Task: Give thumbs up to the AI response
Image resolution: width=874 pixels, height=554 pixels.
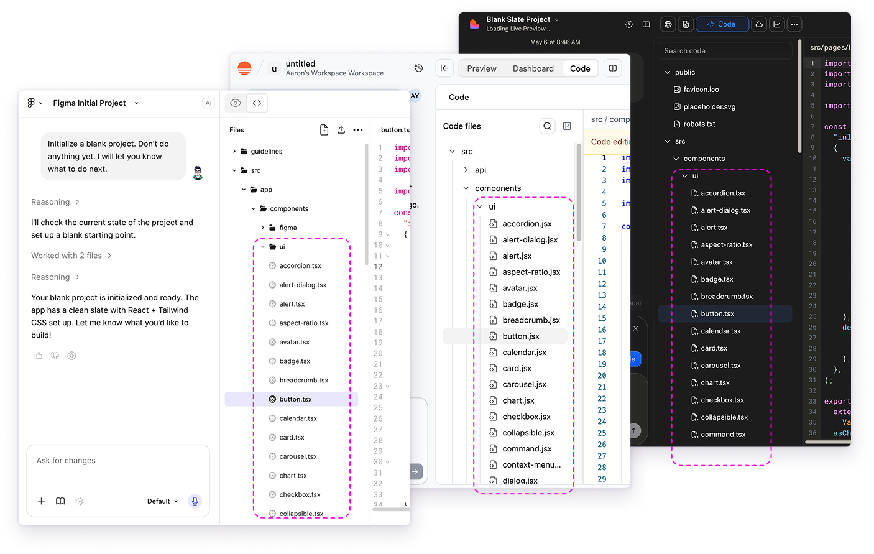Action: pos(39,356)
